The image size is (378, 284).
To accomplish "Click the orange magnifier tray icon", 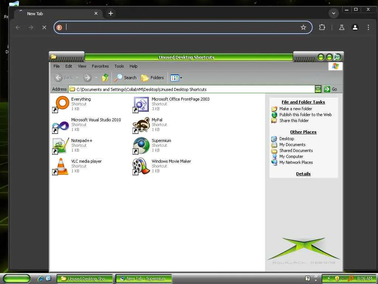I will click(351, 278).
